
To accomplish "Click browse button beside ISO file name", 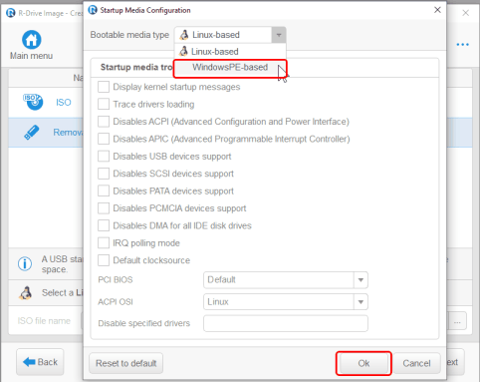I will (457, 321).
